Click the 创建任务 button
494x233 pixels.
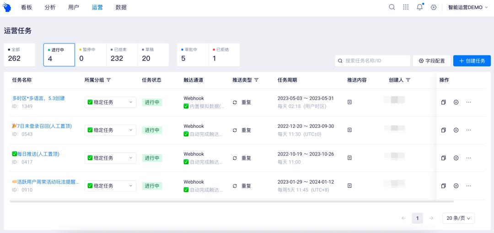[472, 61]
